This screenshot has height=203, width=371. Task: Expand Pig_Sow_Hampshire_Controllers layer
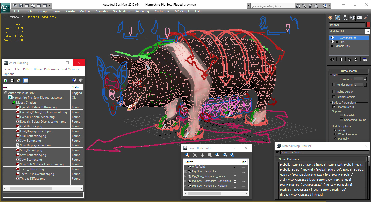185,181
